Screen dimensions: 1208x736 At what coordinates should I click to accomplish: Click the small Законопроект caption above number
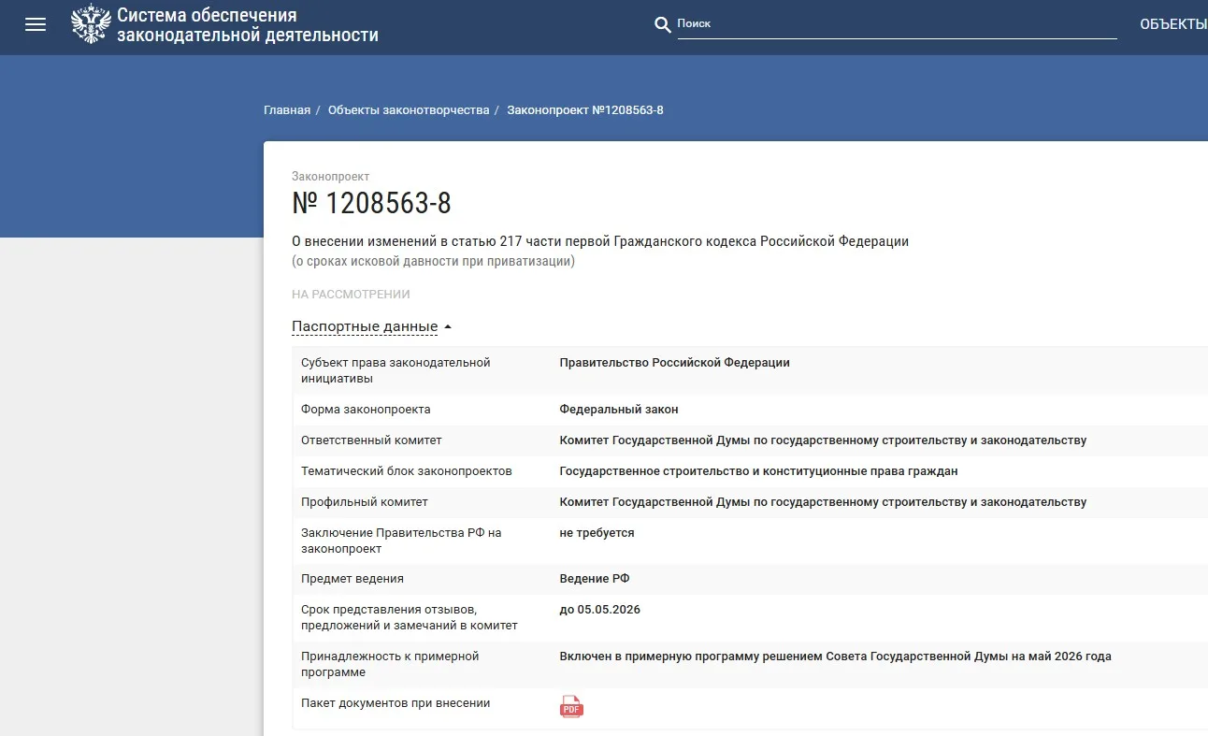click(331, 176)
